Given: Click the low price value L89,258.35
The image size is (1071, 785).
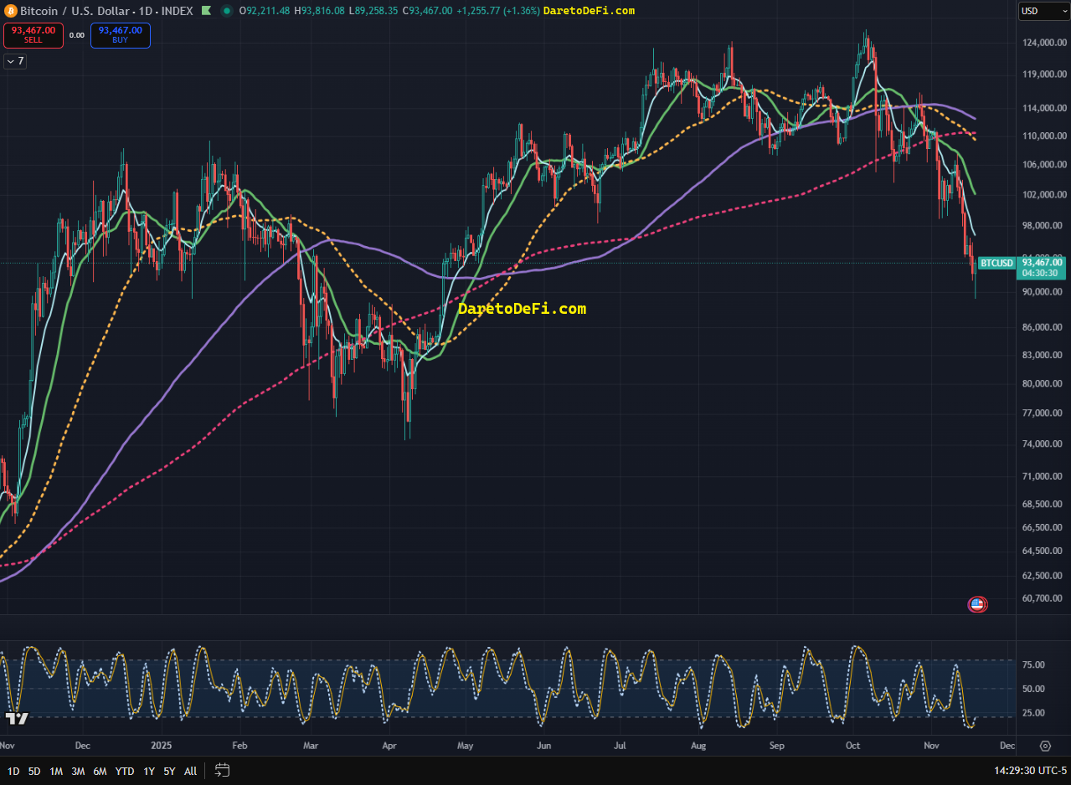Looking at the screenshot, I should coord(373,11).
